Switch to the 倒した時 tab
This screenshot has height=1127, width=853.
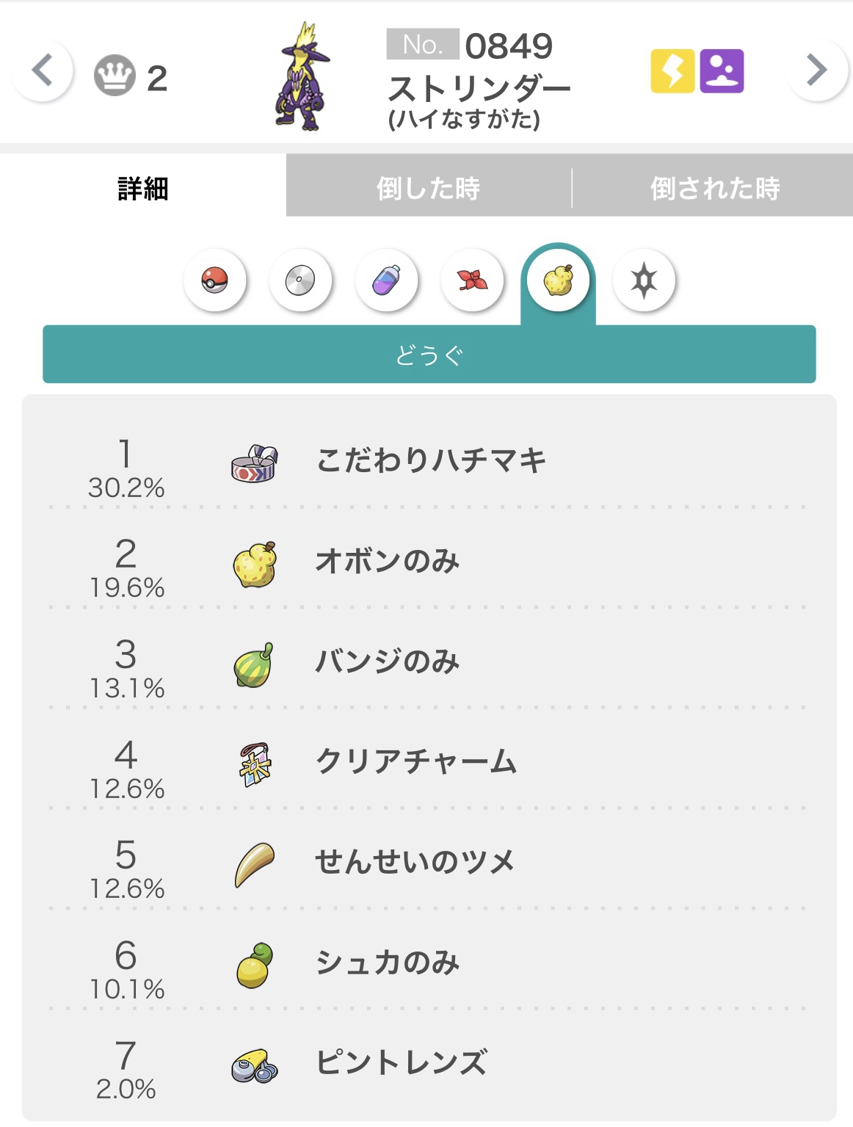click(429, 188)
